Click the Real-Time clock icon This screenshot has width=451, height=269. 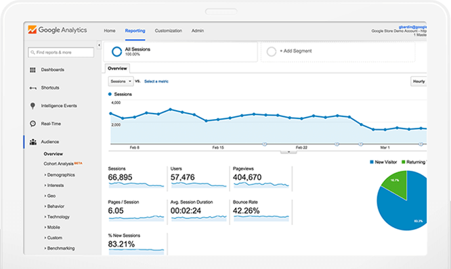tap(33, 124)
